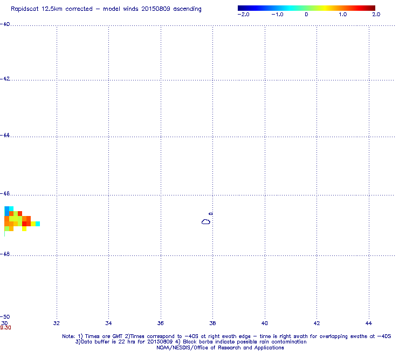Click the -46 latitude axis label

(x=5, y=193)
